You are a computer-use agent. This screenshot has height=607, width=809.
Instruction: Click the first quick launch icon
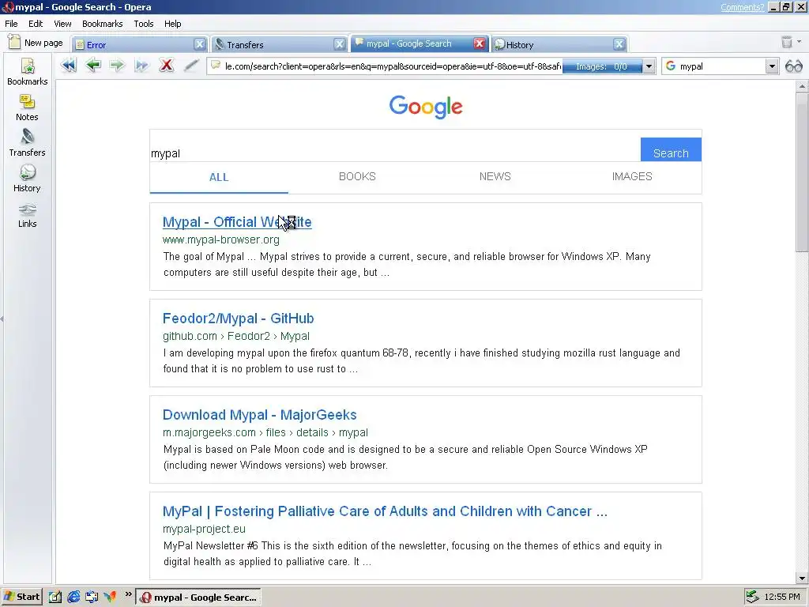(x=55, y=597)
